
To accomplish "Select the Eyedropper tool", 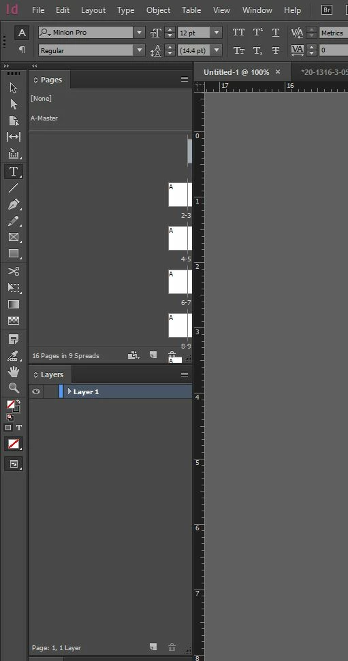I will click(x=14, y=356).
